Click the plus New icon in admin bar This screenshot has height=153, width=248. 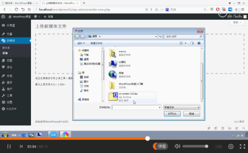(45, 16)
